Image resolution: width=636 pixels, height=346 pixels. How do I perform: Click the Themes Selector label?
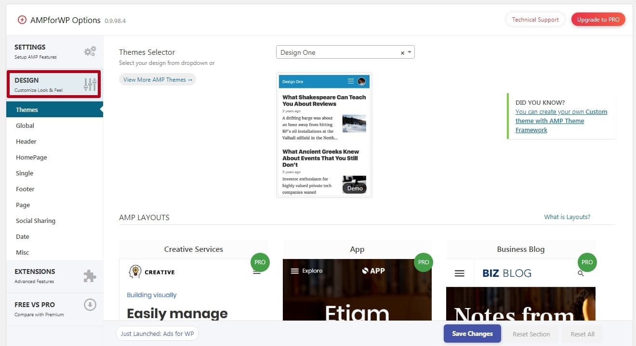[147, 52]
